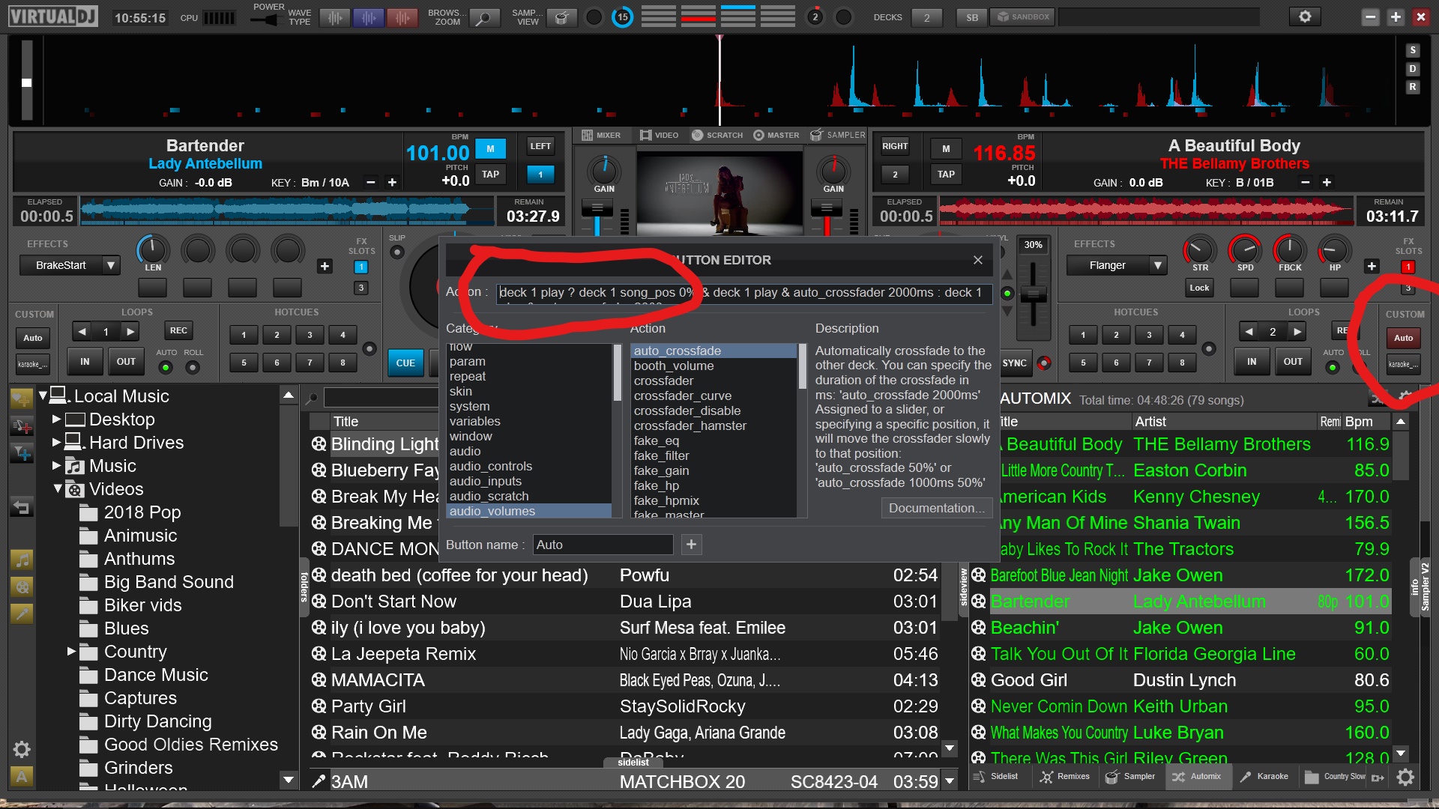Open the Sidelist tab in sideview

(996, 777)
